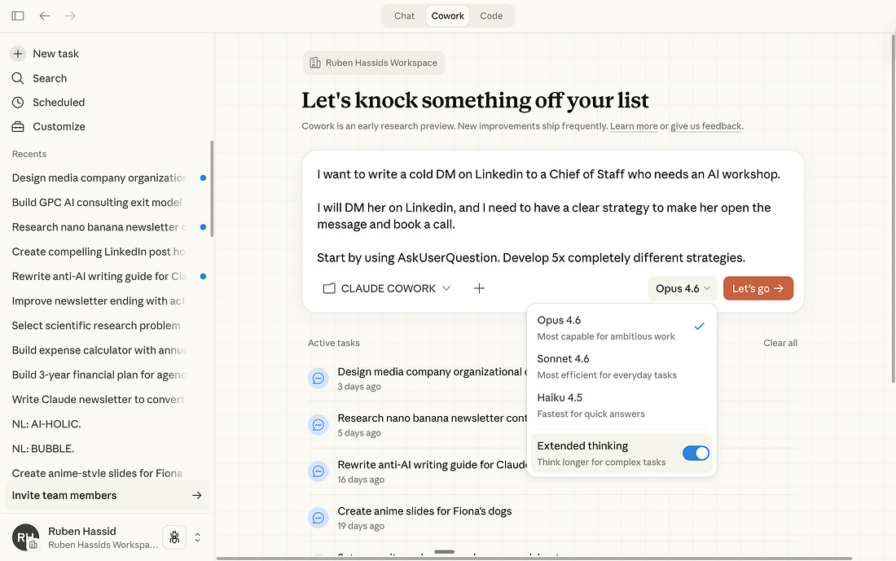Click chat icon for Design media company task
Image resolution: width=896 pixels, height=561 pixels.
tap(318, 378)
